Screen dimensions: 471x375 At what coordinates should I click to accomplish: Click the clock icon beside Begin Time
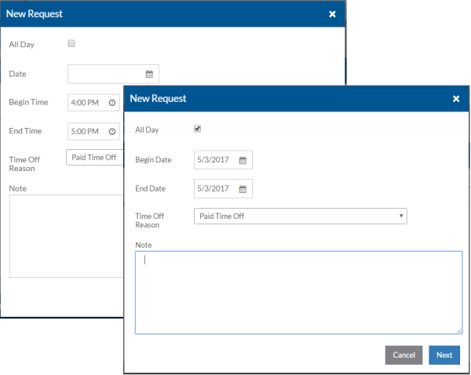click(x=112, y=103)
